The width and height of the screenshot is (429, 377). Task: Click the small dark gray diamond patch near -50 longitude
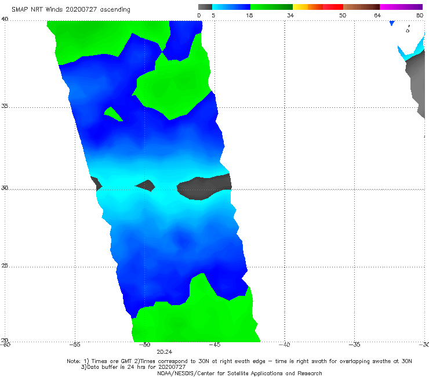pyautogui.click(x=146, y=186)
